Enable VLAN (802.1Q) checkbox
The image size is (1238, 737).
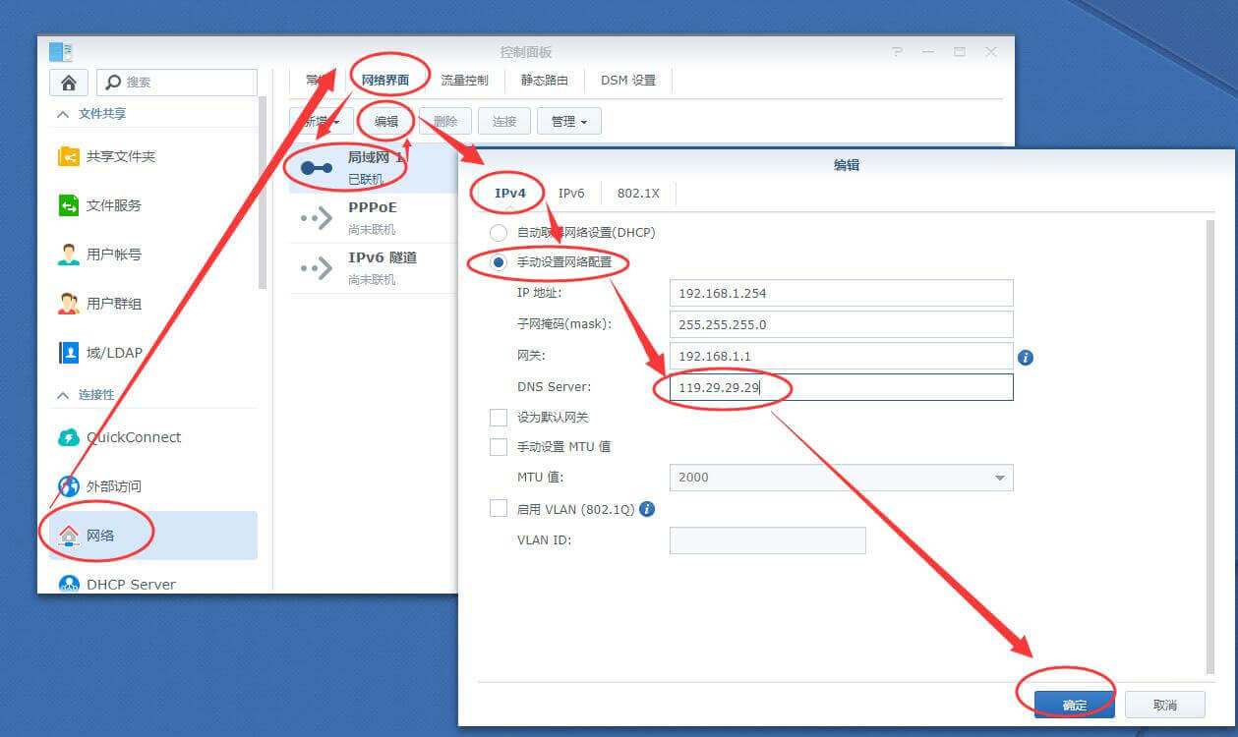(x=499, y=509)
